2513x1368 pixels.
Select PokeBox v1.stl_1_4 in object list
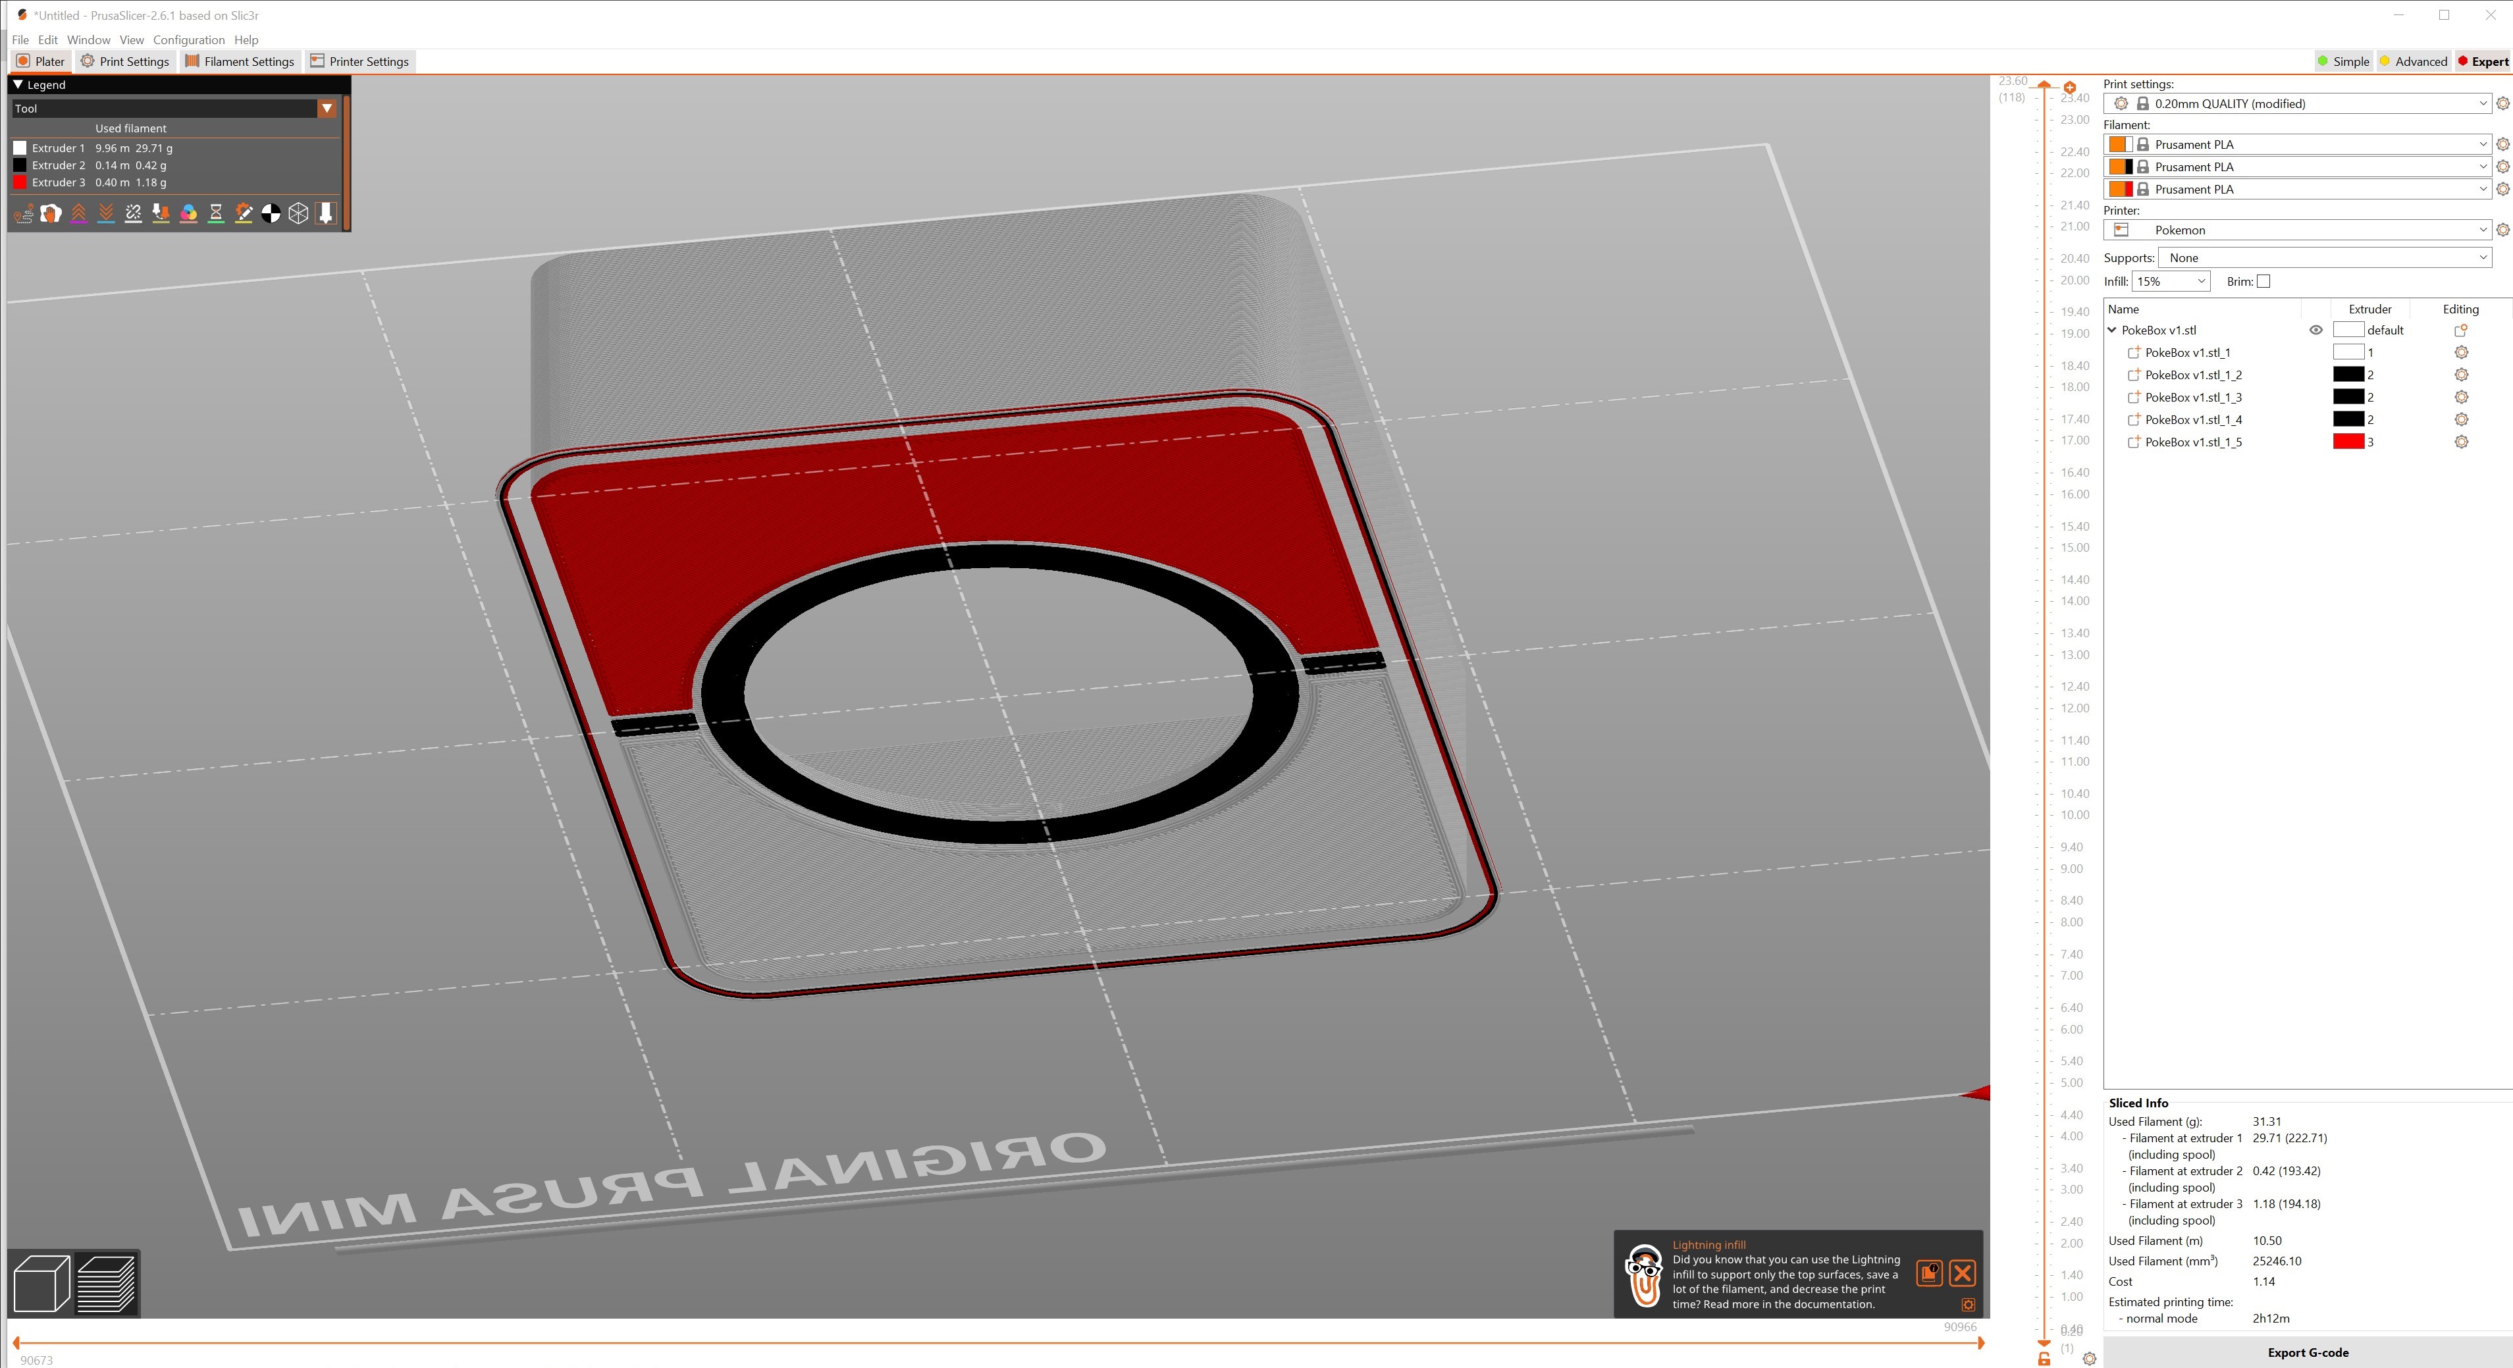point(2193,419)
